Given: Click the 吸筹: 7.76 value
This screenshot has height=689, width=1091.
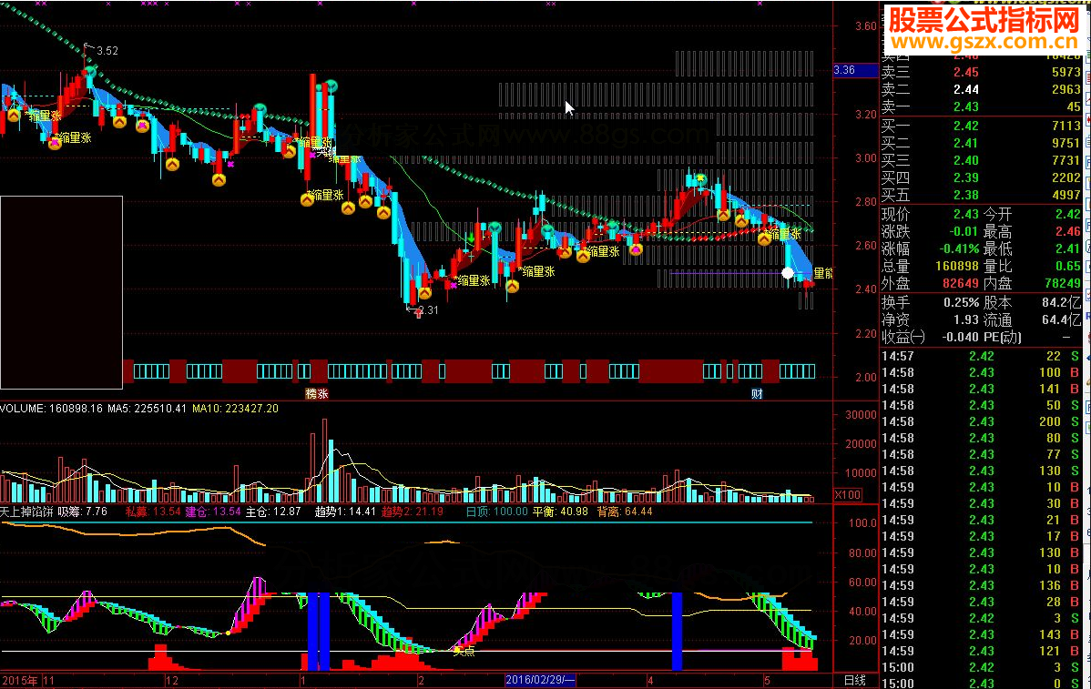Looking at the screenshot, I should [82, 512].
